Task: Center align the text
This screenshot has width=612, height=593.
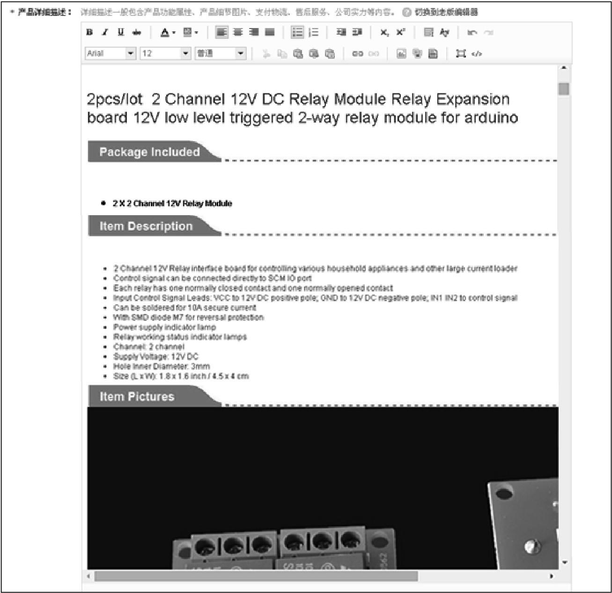Action: 238,32
